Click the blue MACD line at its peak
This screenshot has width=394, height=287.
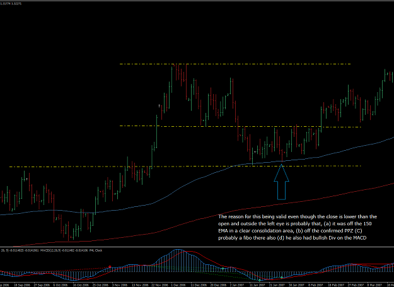pyautogui.click(x=178, y=250)
